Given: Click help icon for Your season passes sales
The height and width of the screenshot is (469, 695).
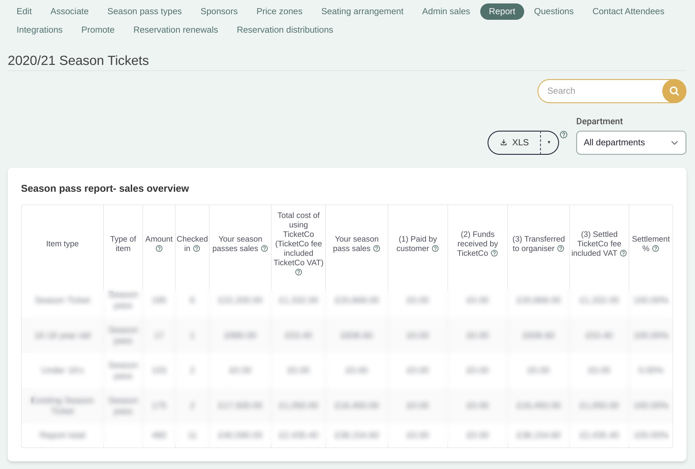Looking at the screenshot, I should (265, 248).
